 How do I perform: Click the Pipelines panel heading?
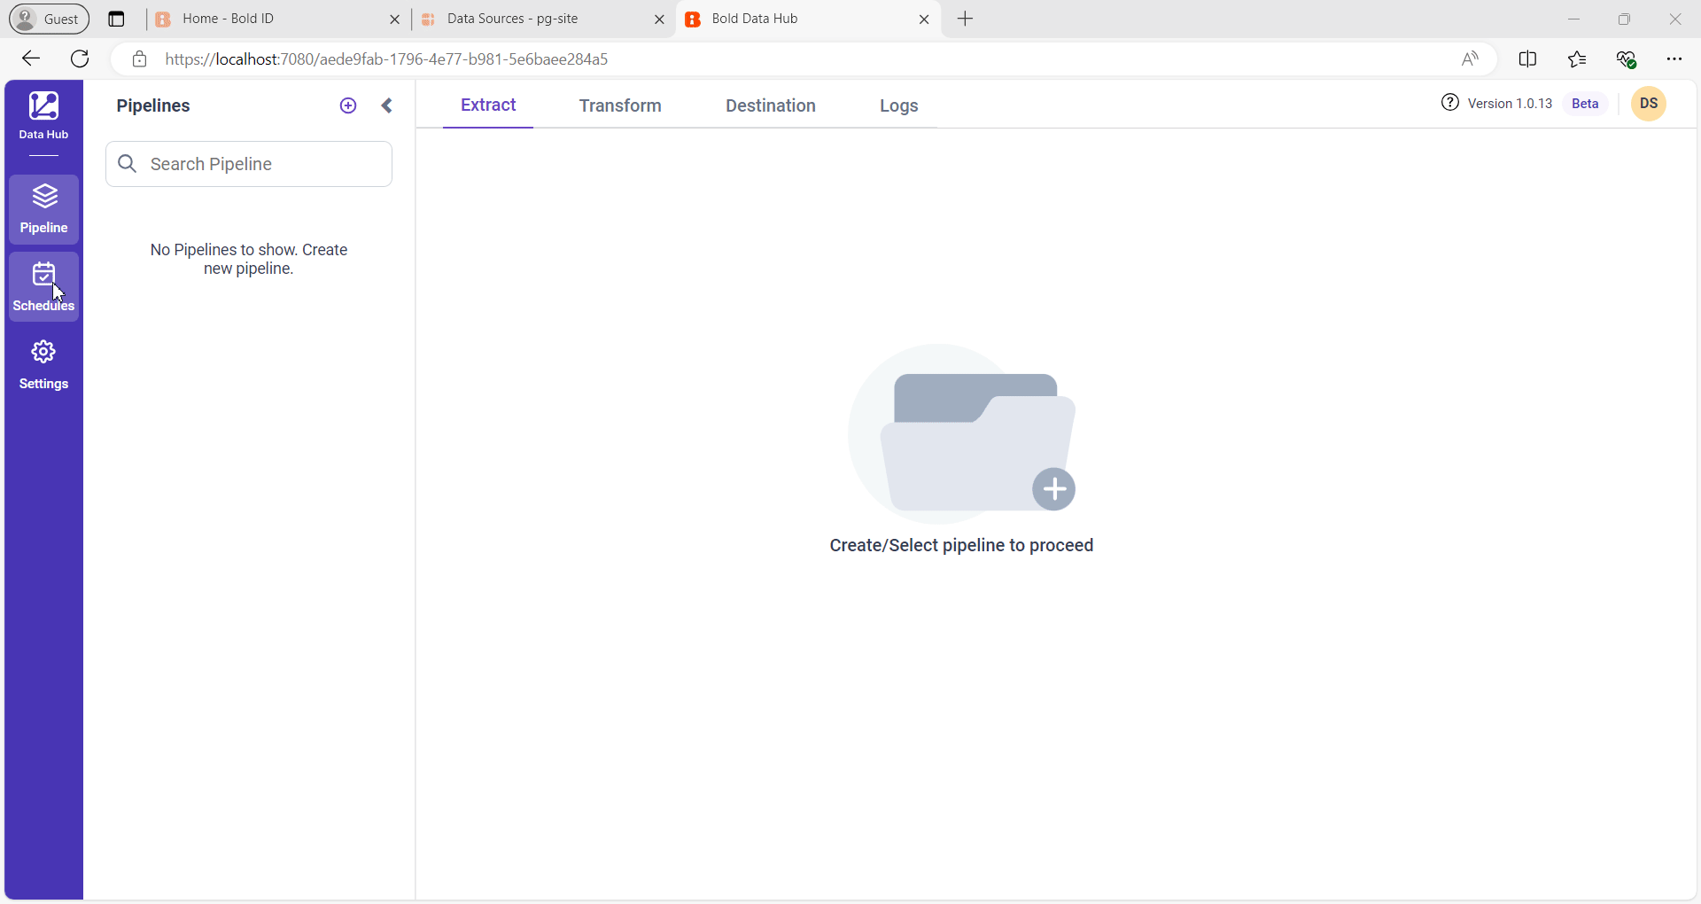point(153,105)
